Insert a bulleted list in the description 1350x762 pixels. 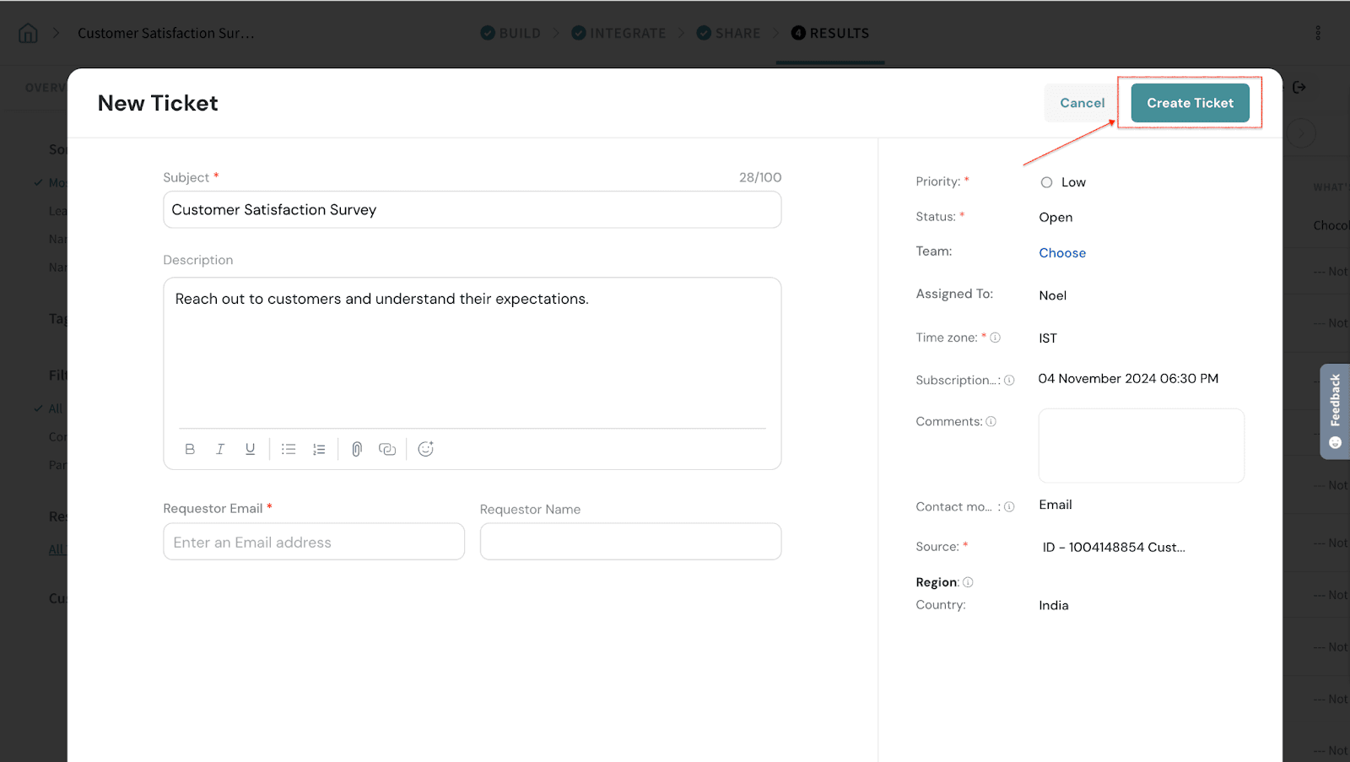[x=289, y=450]
